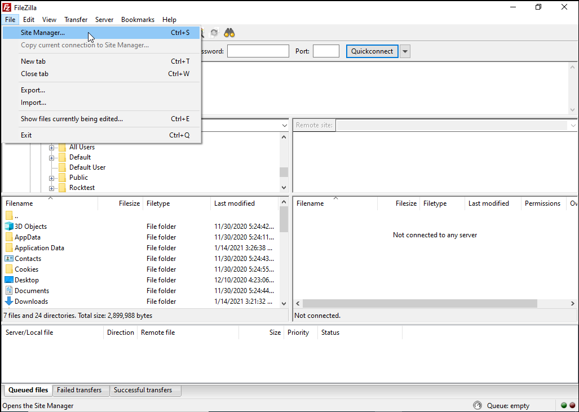Image resolution: width=579 pixels, height=412 pixels.
Task: Click the 'Queue: empty' status text
Action: [x=508, y=406]
